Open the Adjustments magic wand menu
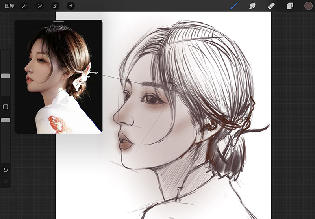The width and height of the screenshot is (315, 219). (40, 6)
